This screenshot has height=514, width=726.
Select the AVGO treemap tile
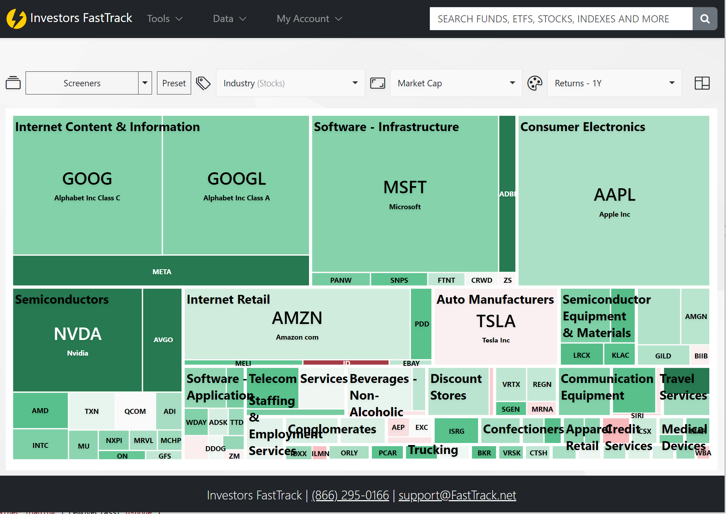point(163,340)
